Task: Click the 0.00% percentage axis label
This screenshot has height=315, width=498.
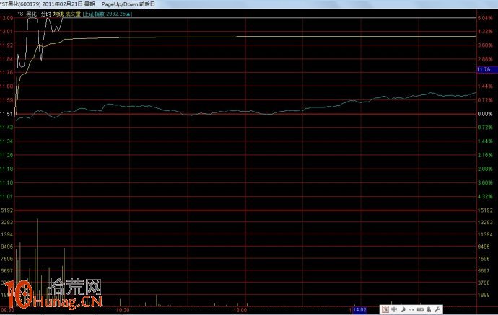Action: [484, 114]
